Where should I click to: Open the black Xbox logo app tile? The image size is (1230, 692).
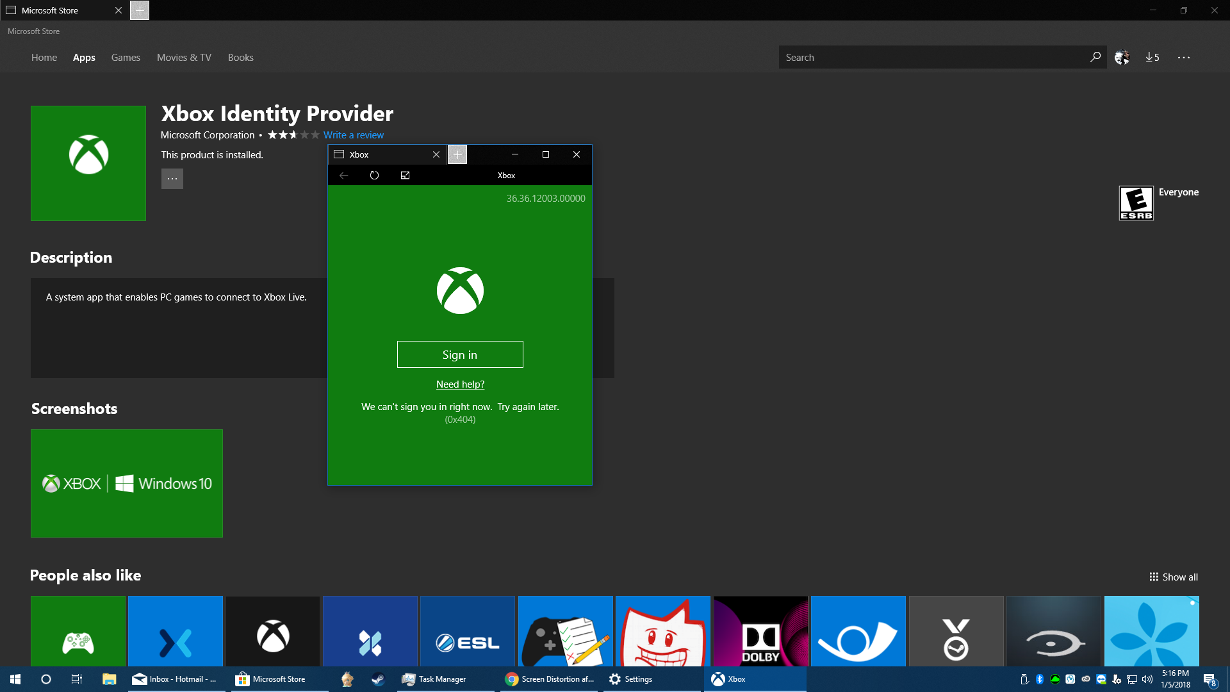tap(273, 631)
